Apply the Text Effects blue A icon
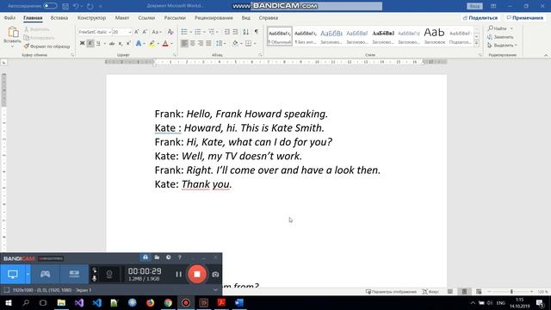The width and height of the screenshot is (551, 310). point(139,43)
